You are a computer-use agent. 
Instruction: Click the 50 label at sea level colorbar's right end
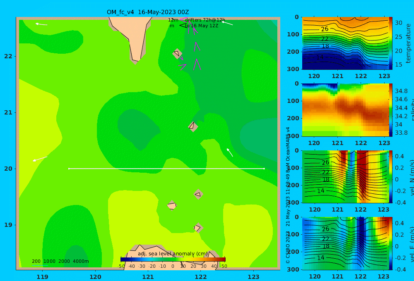click(x=224, y=266)
